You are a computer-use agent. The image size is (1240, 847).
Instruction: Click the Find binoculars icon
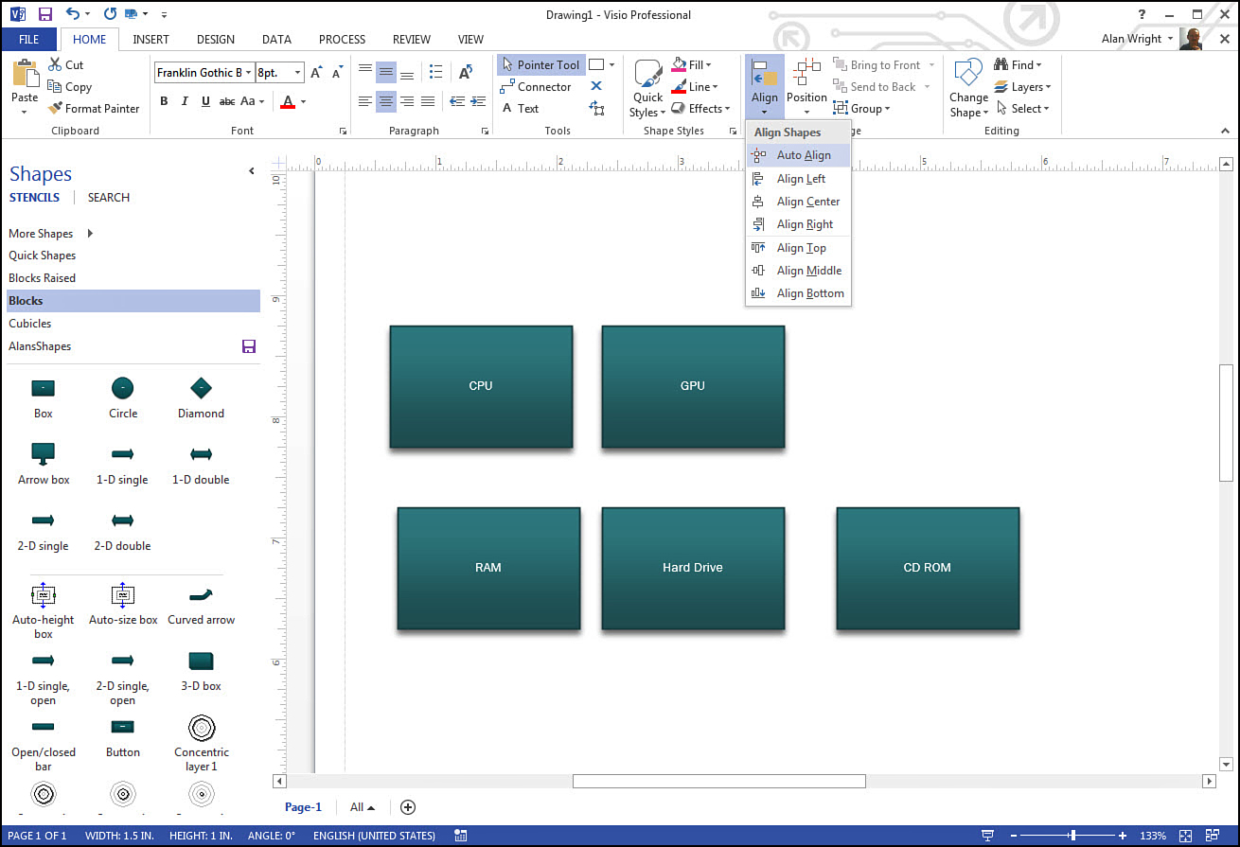[1001, 65]
